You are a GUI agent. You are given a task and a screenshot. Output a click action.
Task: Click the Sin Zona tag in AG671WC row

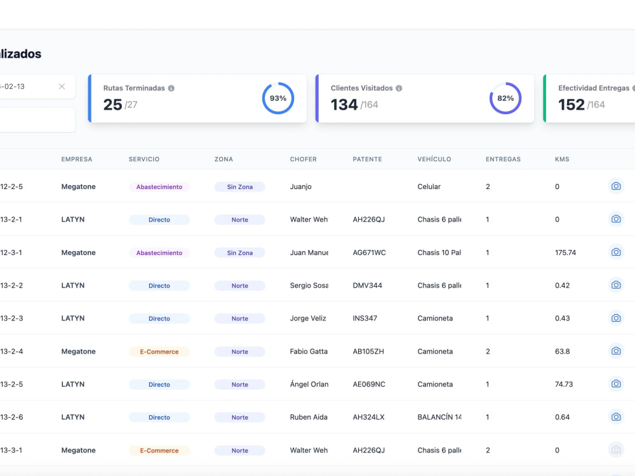point(240,253)
